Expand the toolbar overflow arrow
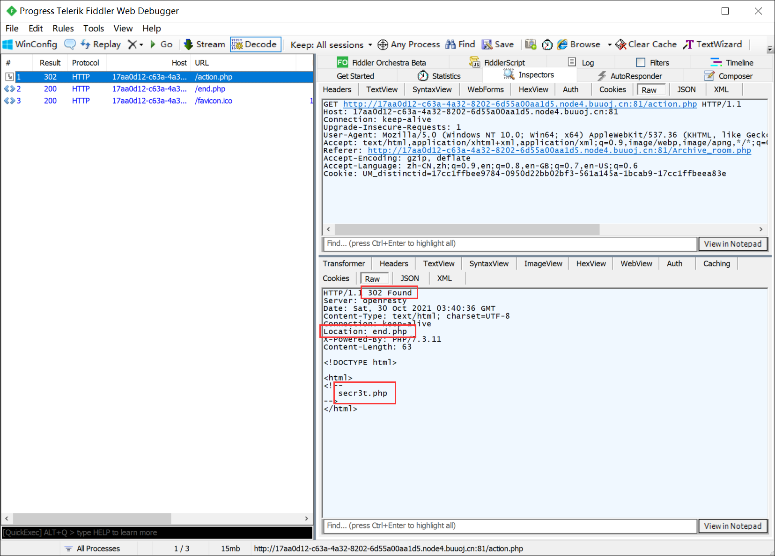 point(769,49)
